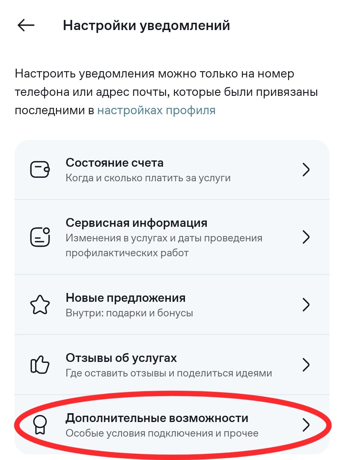
Task: Tap the subtitle Когда и сколько платить за услуги
Action: pos(148,178)
